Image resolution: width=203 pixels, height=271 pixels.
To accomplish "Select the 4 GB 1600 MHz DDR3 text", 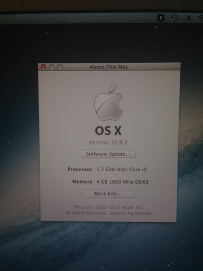I will [x=122, y=182].
